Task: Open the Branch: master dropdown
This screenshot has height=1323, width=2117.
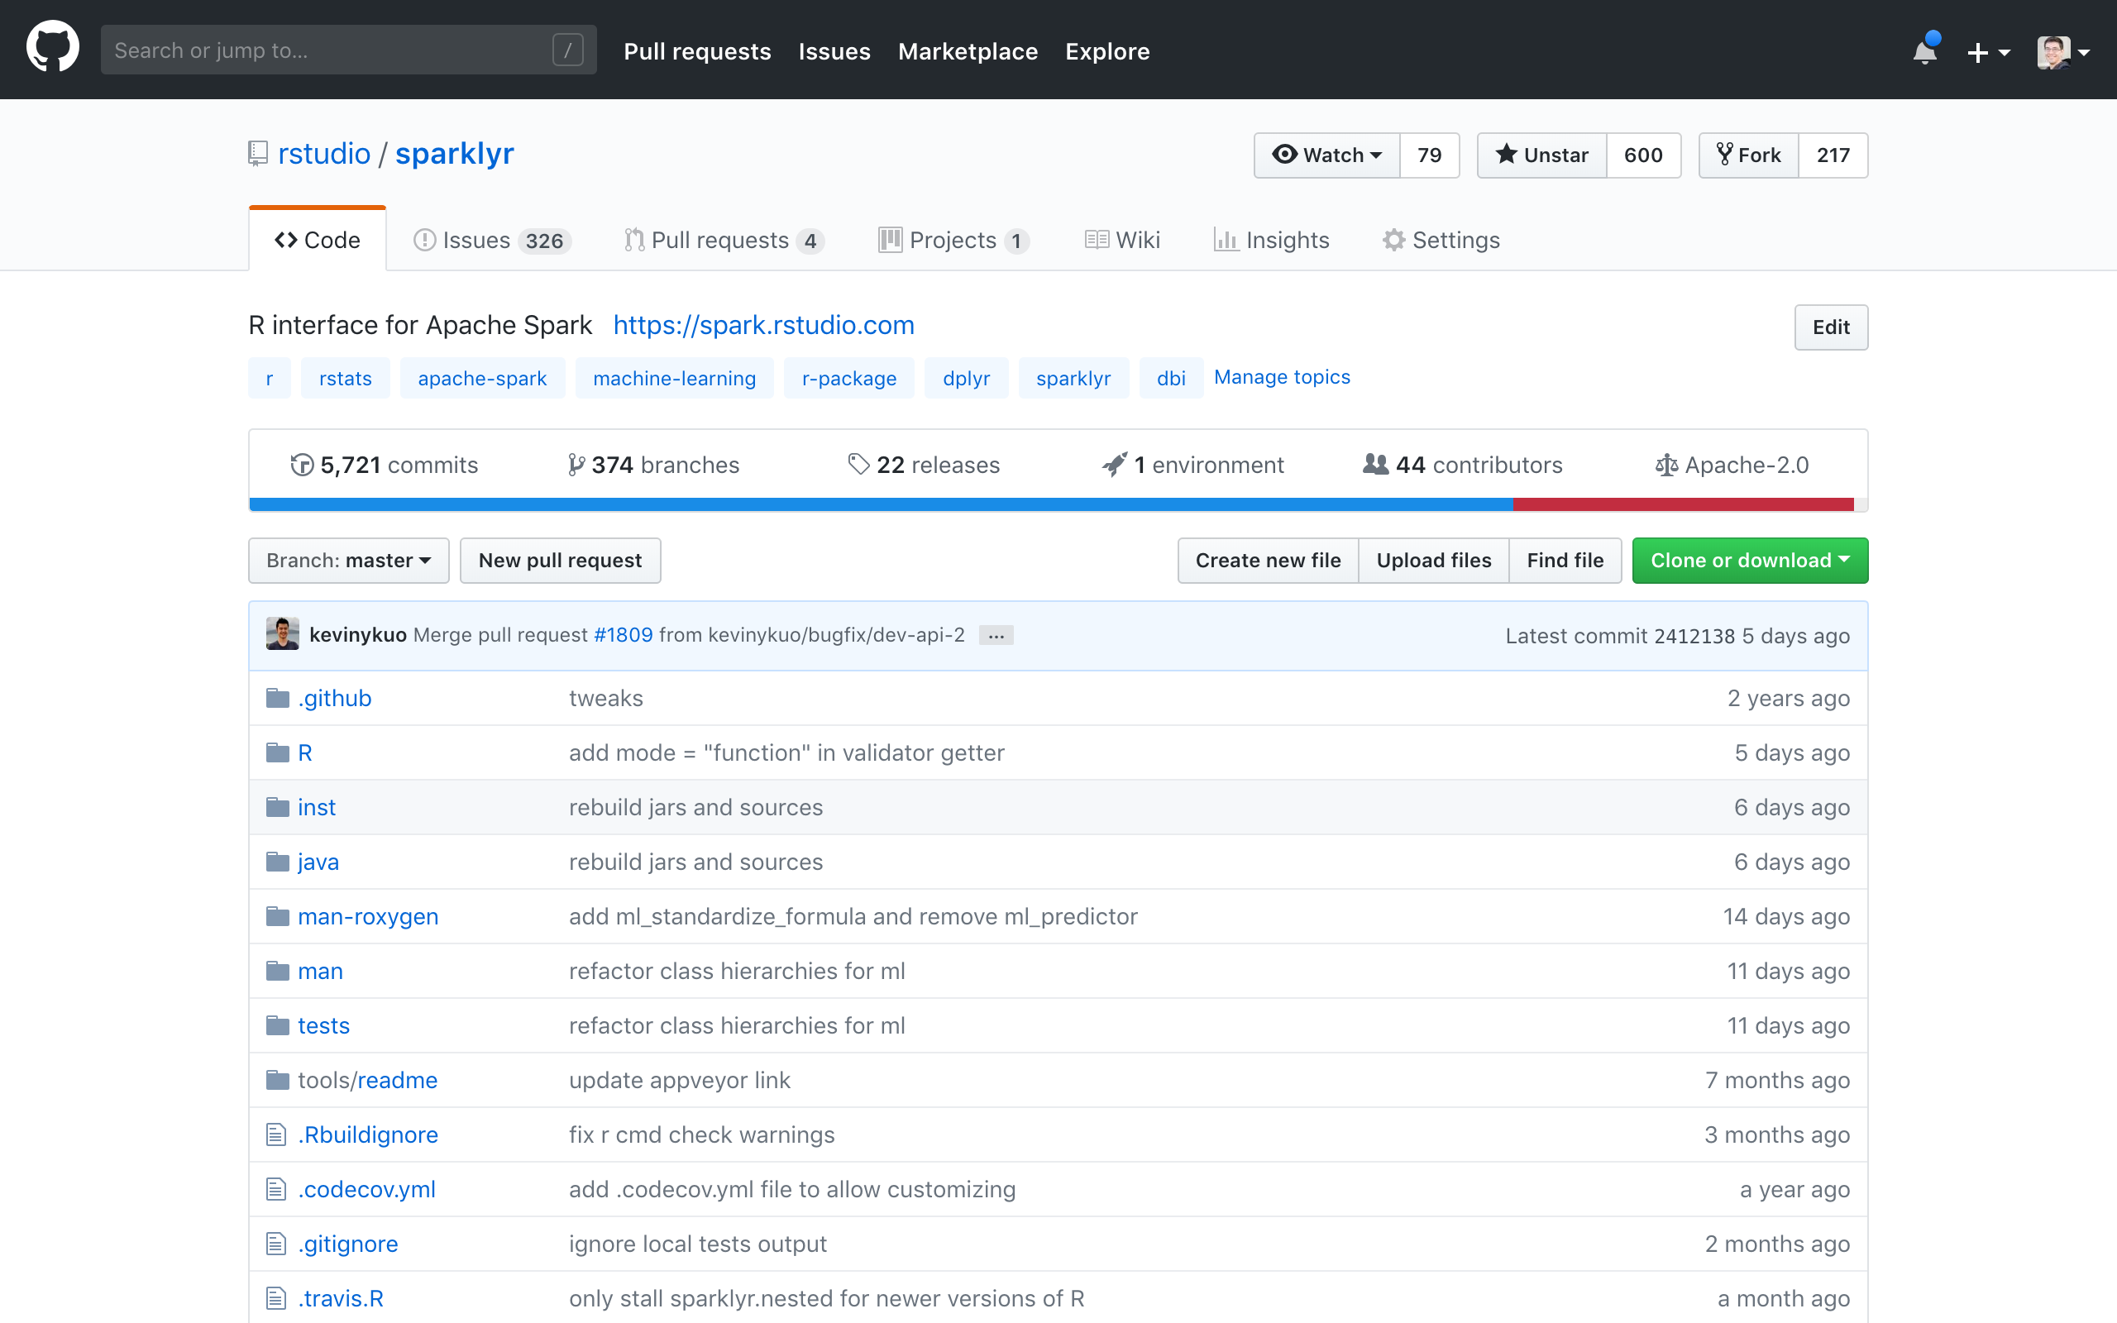Action: coord(349,560)
